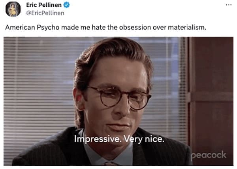This screenshot has width=237, height=169.
Task: Click the tweet text about materialism
Action: pos(106,27)
